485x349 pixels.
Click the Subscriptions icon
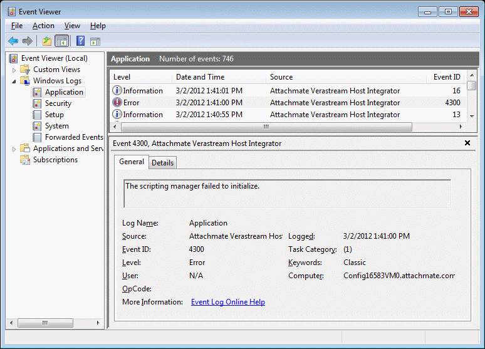click(x=24, y=160)
